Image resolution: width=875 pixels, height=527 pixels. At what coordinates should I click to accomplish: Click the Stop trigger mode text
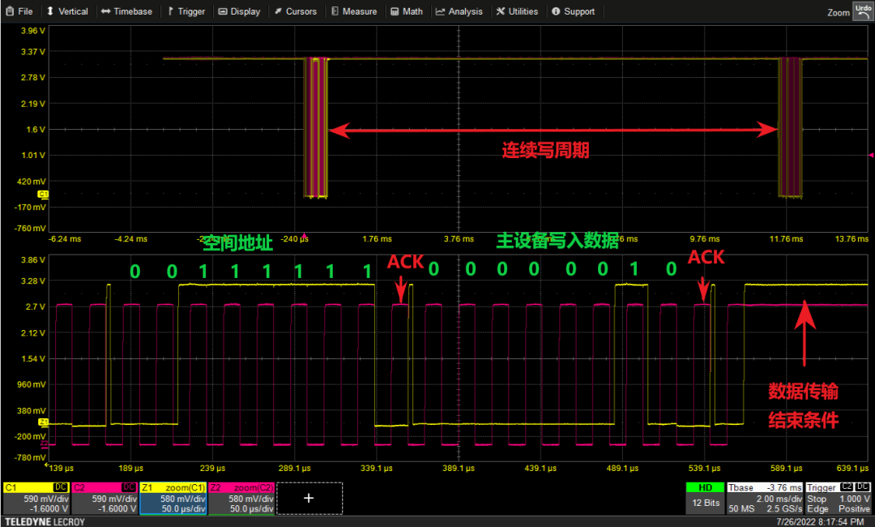(x=817, y=499)
